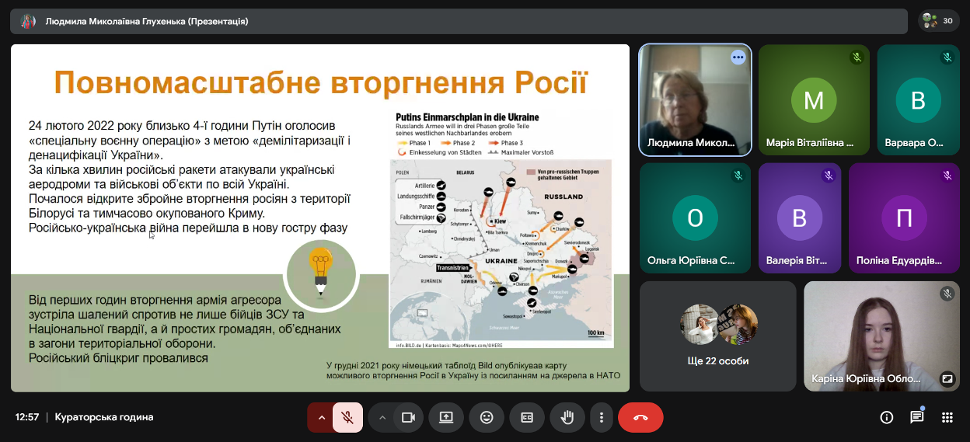Turn on closed captions

tap(527, 417)
